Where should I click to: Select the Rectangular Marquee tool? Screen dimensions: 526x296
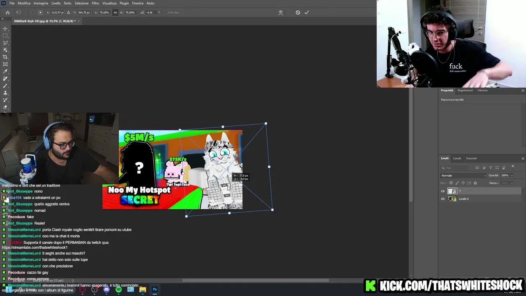(5, 36)
